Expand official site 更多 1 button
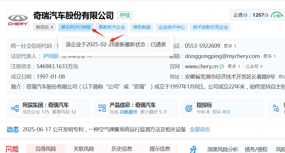This screenshot has height=153, width=285. (234, 67)
